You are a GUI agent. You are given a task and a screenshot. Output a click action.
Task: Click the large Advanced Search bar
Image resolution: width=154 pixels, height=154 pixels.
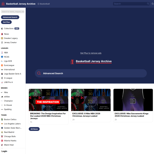[x=91, y=73]
